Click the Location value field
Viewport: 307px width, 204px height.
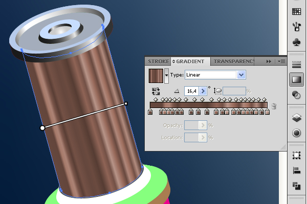[192, 138]
